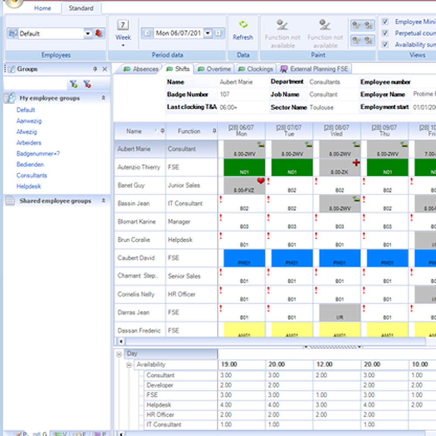Click heart icon on Banet Guy Monday
436x436 pixels.
coord(261,181)
